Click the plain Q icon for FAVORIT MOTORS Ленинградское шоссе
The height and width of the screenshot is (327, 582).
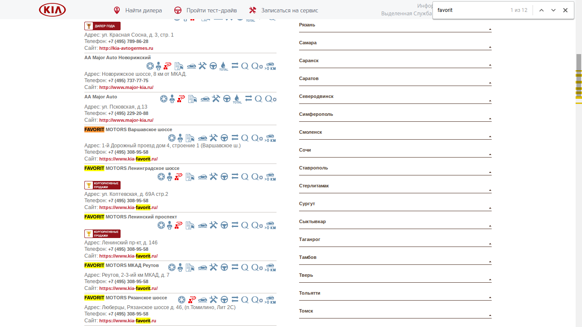click(x=245, y=176)
